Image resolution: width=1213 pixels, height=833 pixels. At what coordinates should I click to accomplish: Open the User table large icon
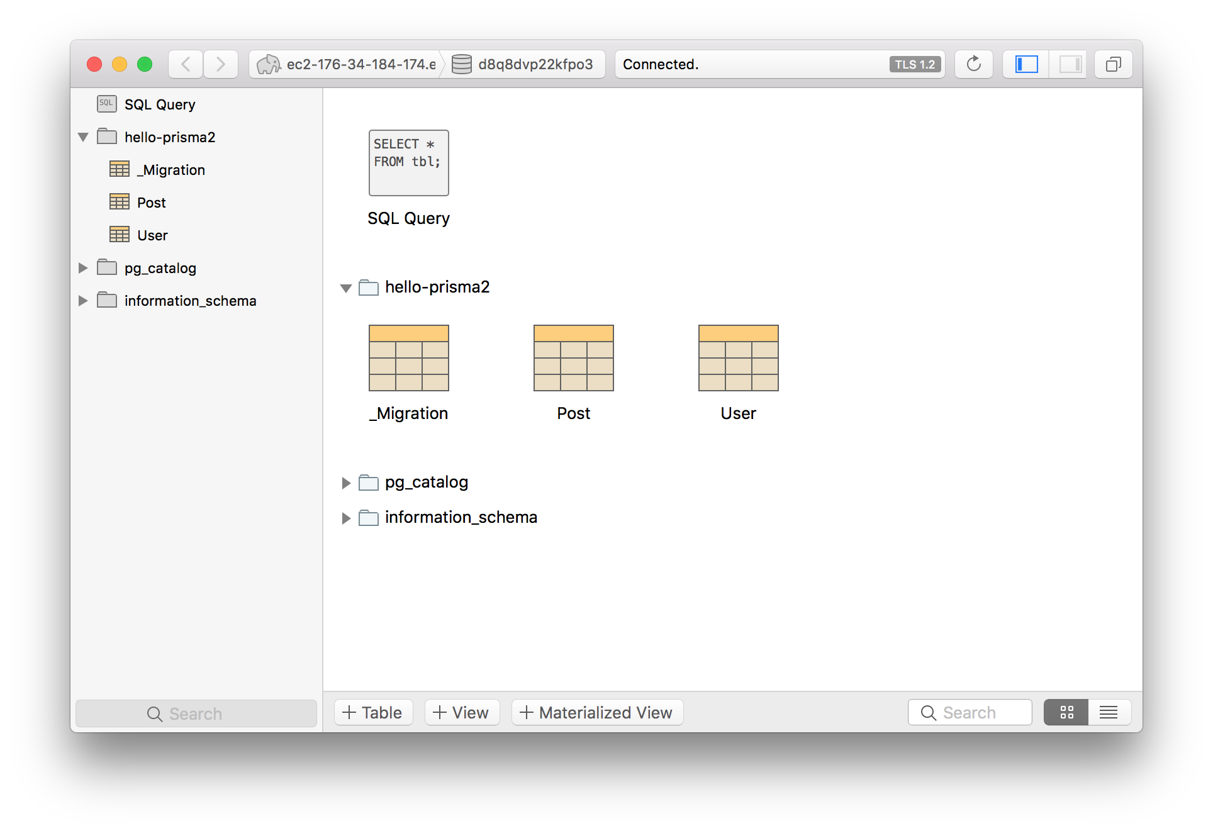point(738,358)
